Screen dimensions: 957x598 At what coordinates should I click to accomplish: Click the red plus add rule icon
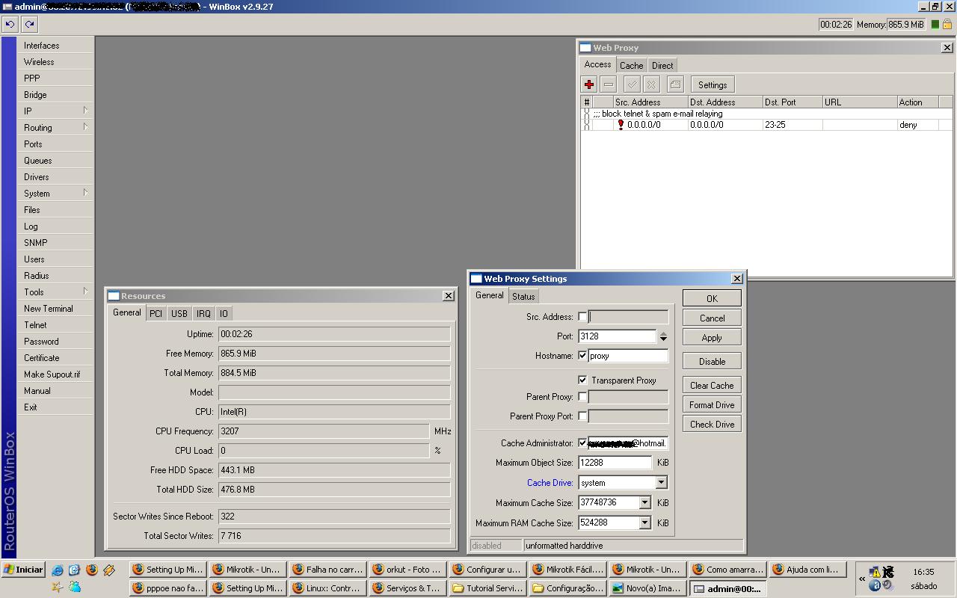click(589, 84)
